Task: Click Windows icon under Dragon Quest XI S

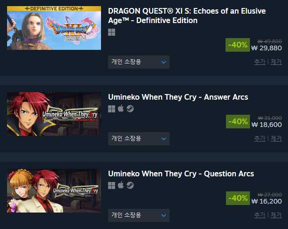Action: click(111, 32)
